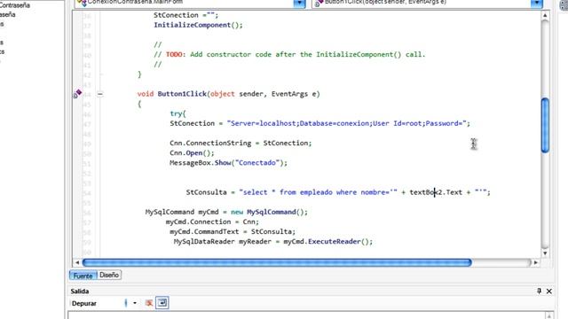Close the Salida output panel
568x319 pixels.
click(549, 291)
